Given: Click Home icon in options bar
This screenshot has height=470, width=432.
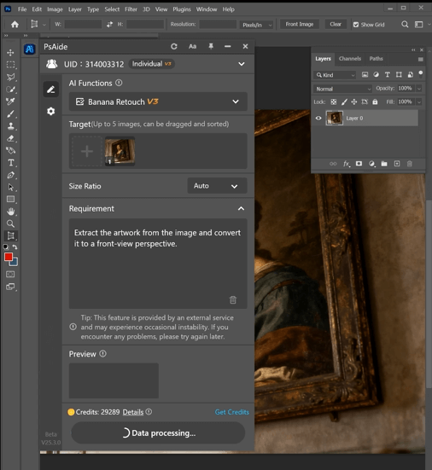Looking at the screenshot, I should tap(15, 24).
